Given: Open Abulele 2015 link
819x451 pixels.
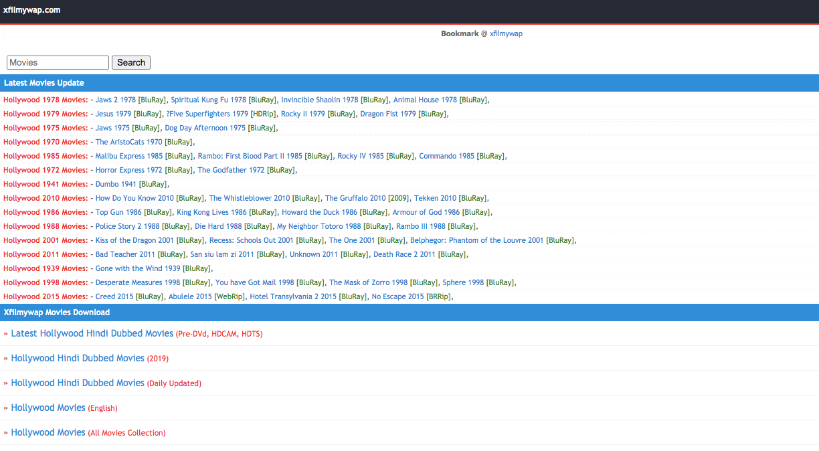Looking at the screenshot, I should (190, 296).
